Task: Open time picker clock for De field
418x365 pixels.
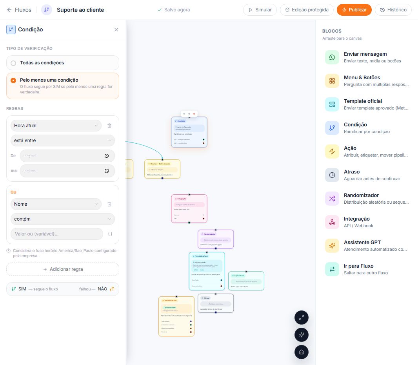Action: tap(107, 156)
